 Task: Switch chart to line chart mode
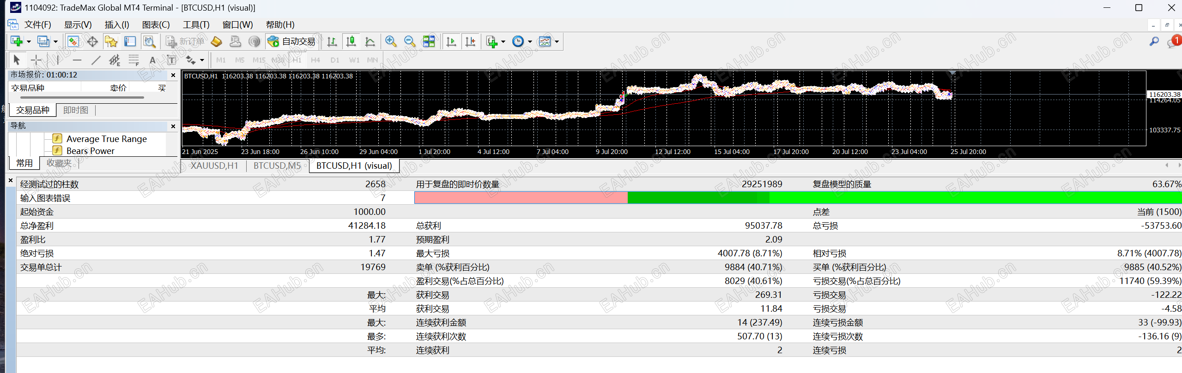370,41
